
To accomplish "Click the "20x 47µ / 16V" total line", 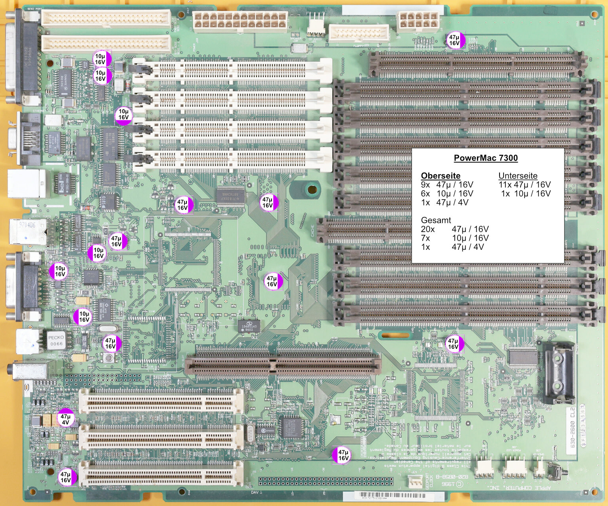I will coord(455,229).
